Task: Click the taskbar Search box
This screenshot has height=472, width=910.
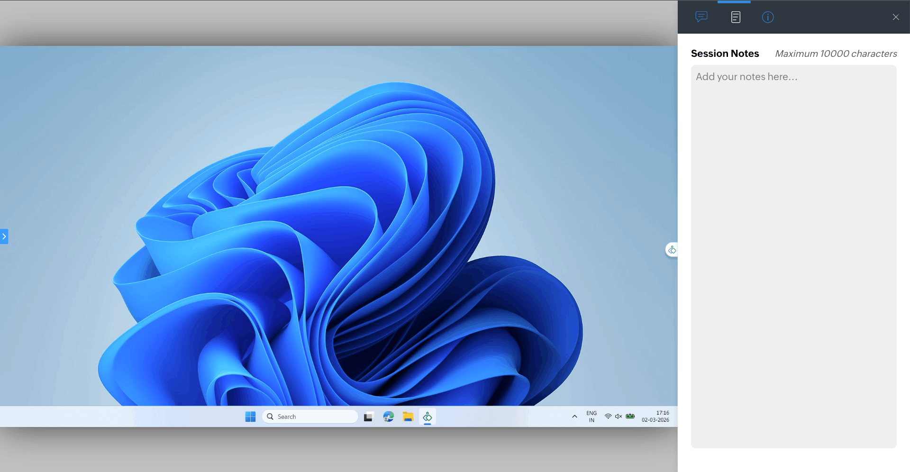Action: (310, 417)
